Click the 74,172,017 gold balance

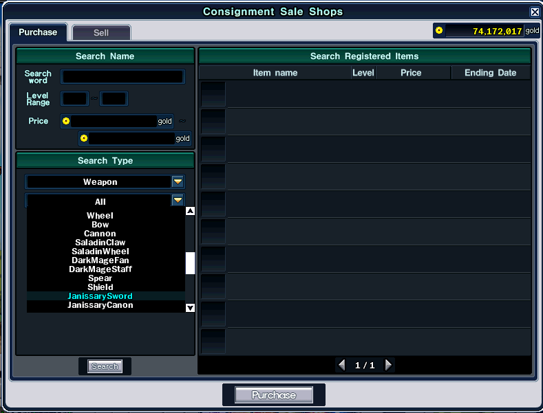(497, 31)
